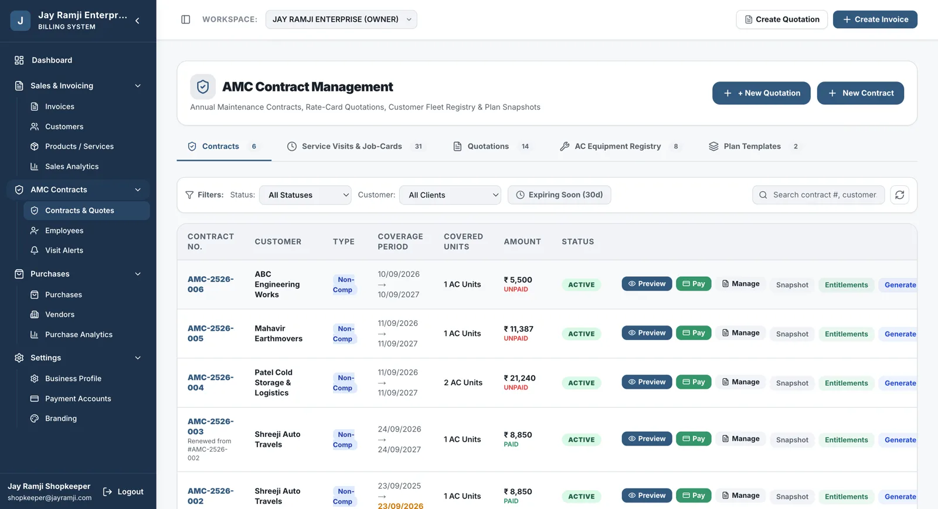Click the + New Quotation button
The image size is (938, 509).
[762, 93]
